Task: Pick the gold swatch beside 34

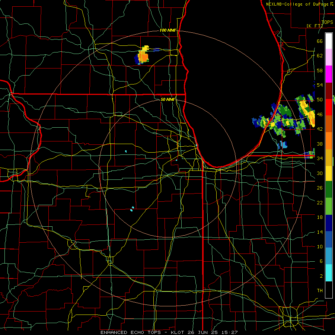Action: click(329, 157)
